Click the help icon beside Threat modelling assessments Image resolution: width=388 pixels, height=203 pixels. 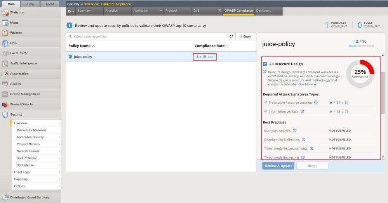(x=311, y=149)
